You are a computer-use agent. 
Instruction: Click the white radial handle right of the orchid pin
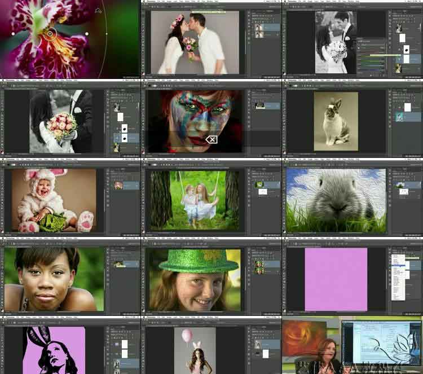(86, 34)
